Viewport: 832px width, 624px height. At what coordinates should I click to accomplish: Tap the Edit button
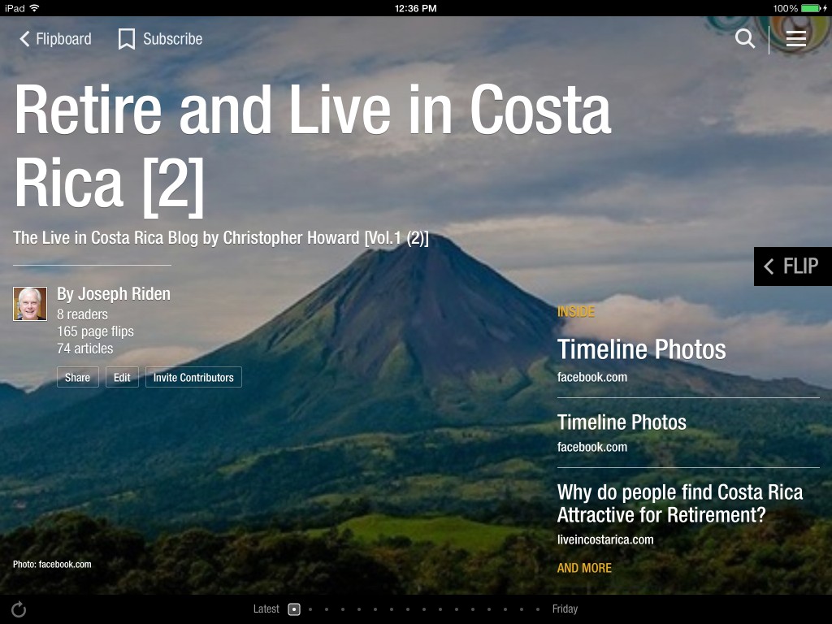122,376
